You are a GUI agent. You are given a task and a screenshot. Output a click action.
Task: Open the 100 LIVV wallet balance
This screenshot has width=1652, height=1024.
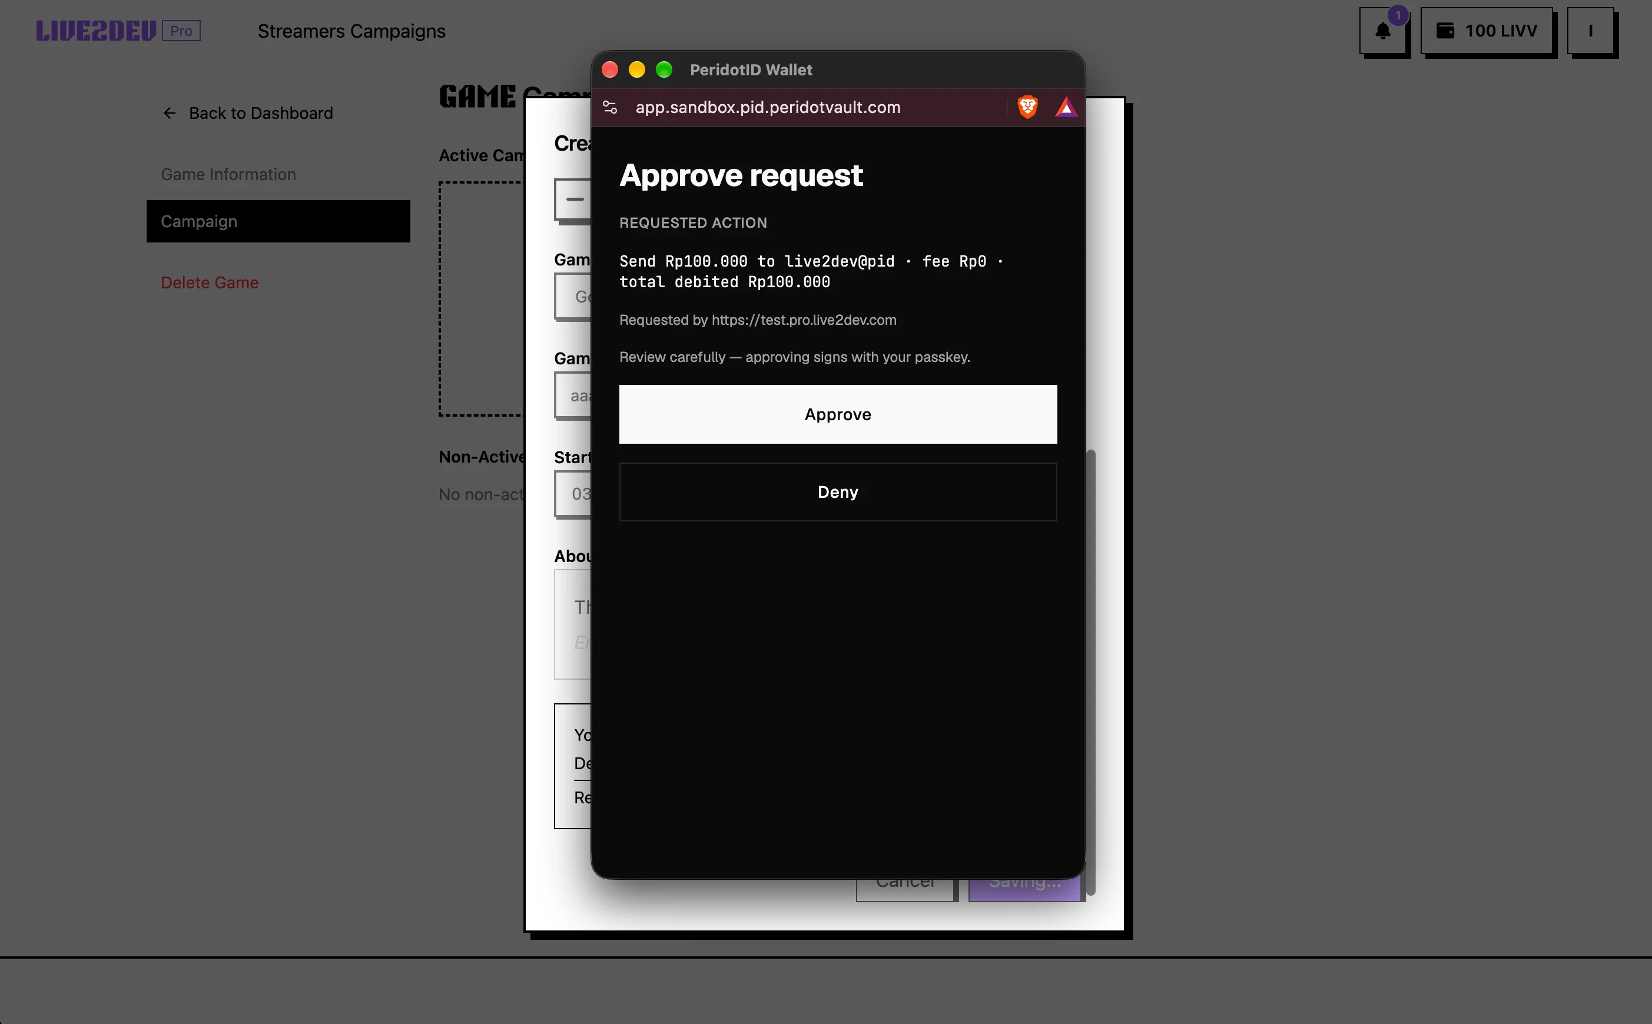coord(1487,31)
